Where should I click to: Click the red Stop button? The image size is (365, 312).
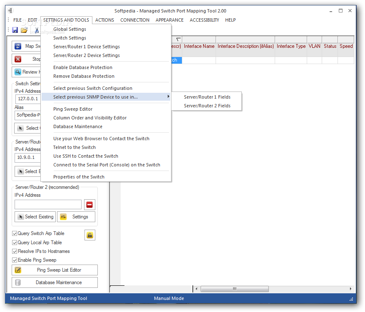[26, 59]
